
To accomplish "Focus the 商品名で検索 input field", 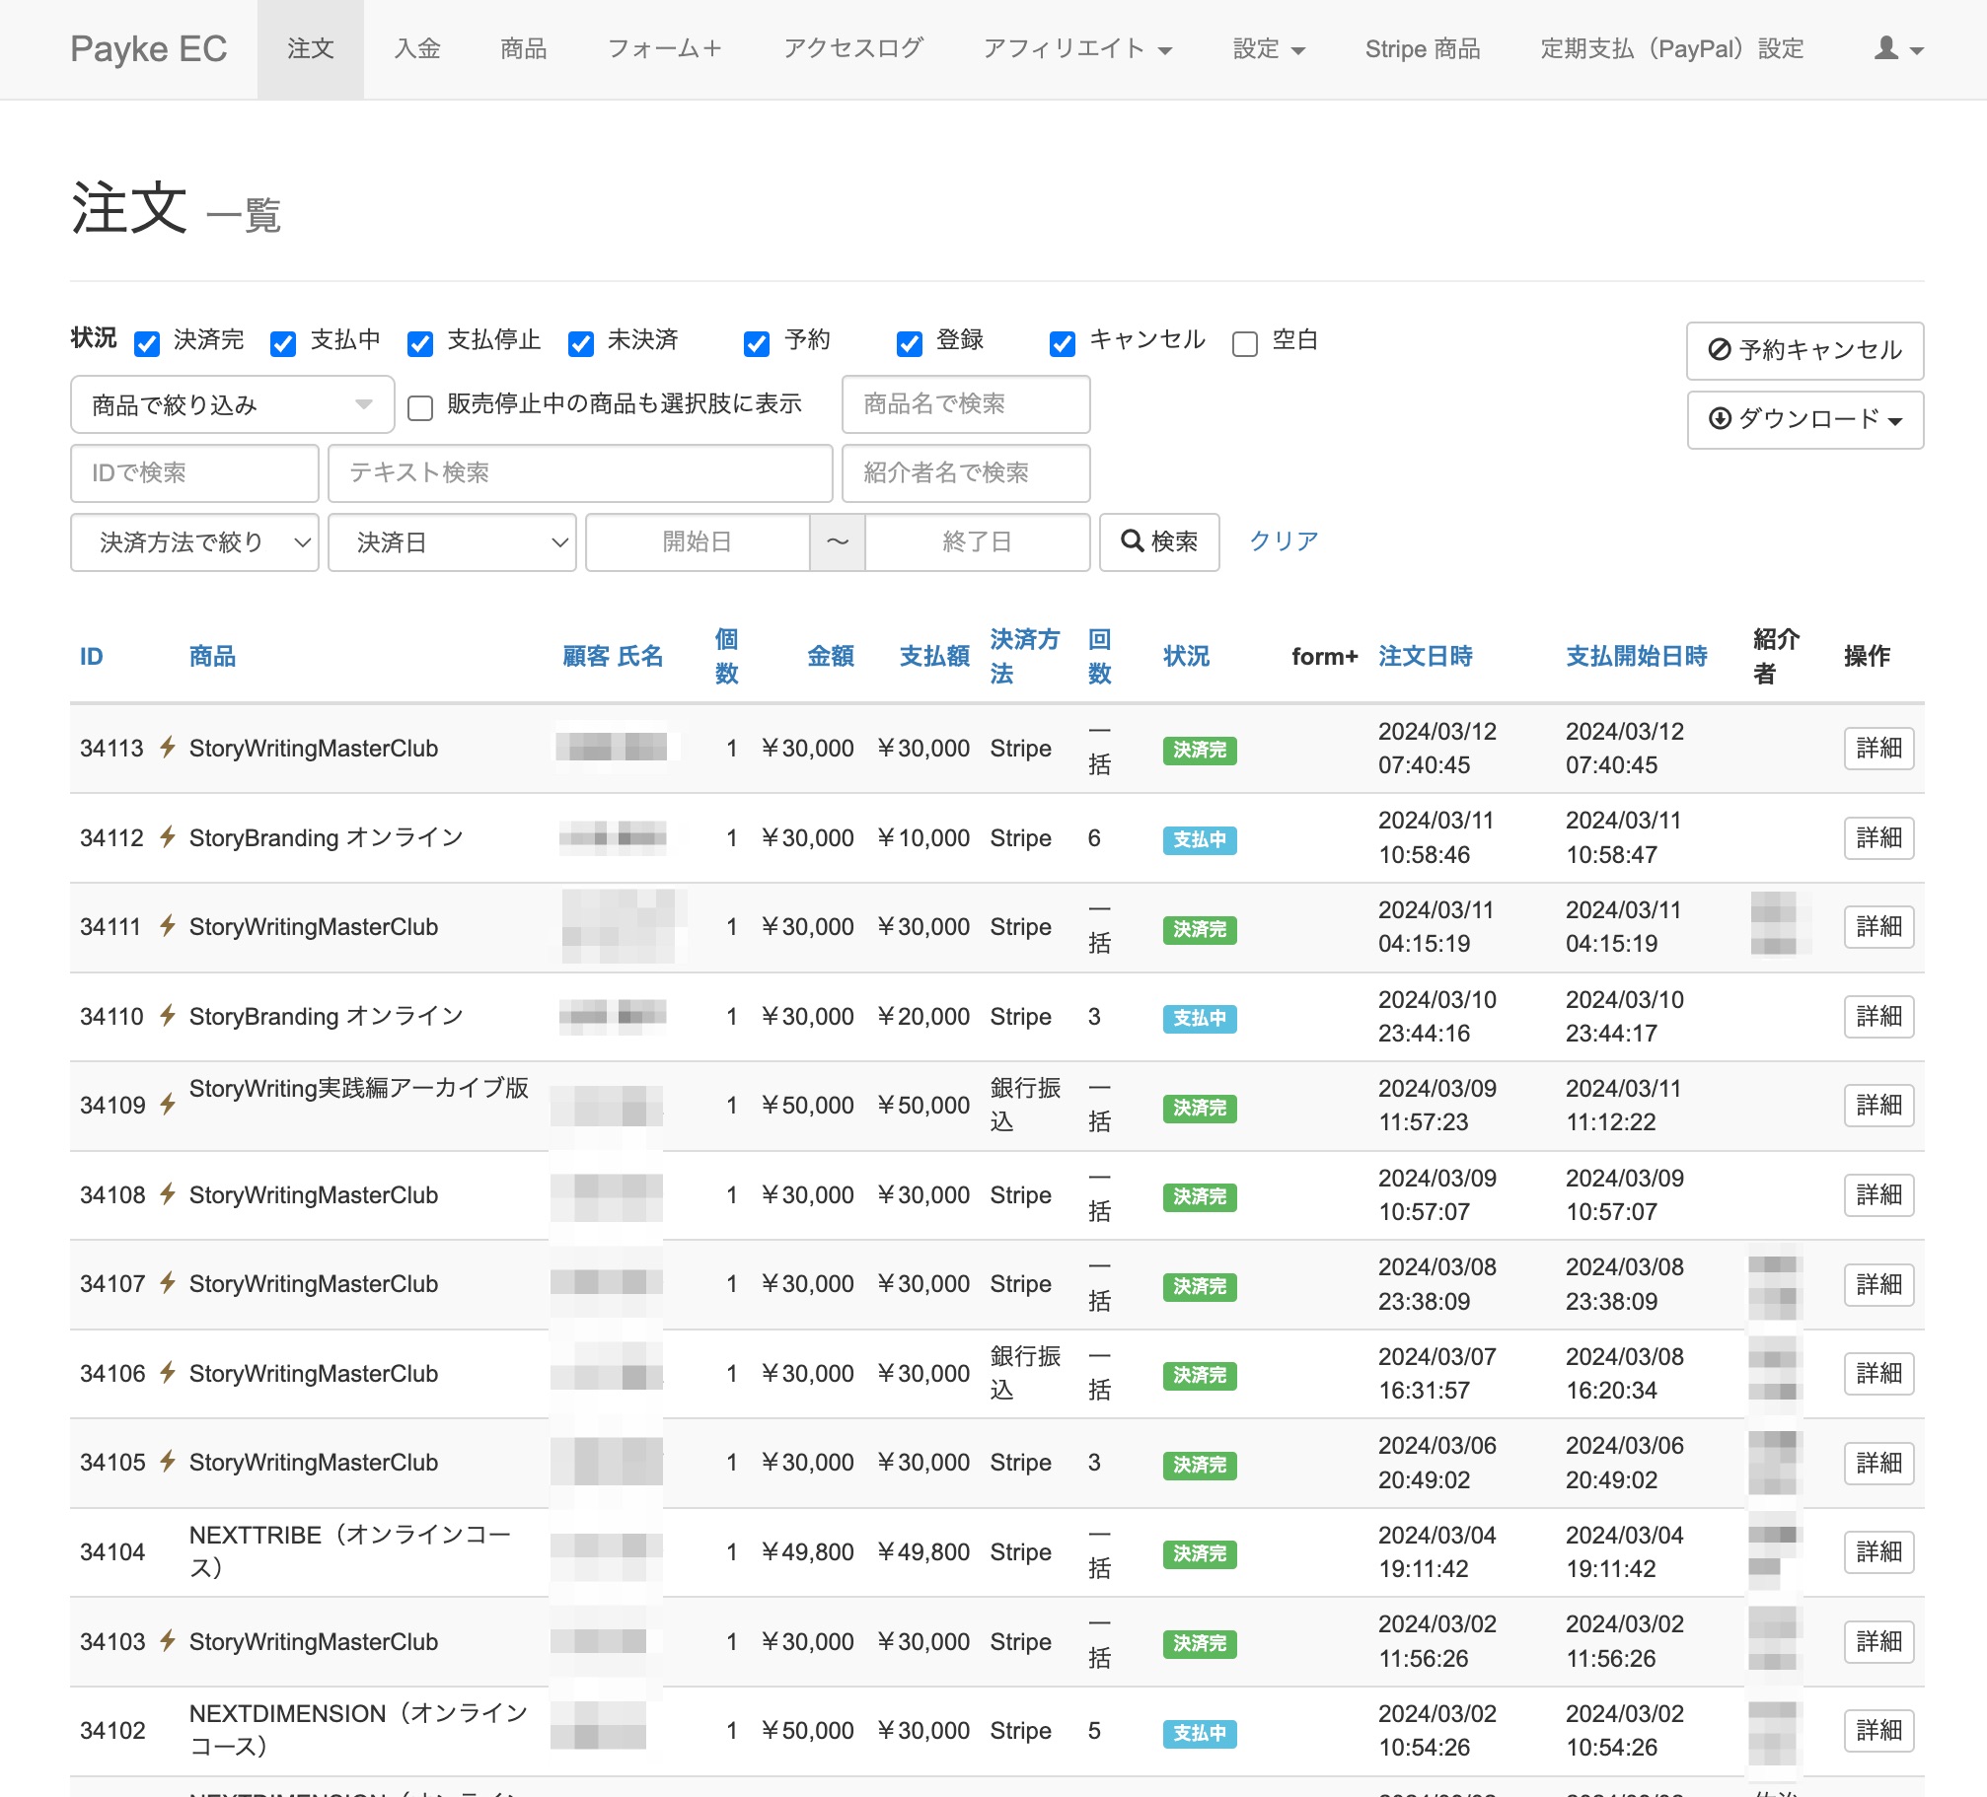I will pos(966,404).
